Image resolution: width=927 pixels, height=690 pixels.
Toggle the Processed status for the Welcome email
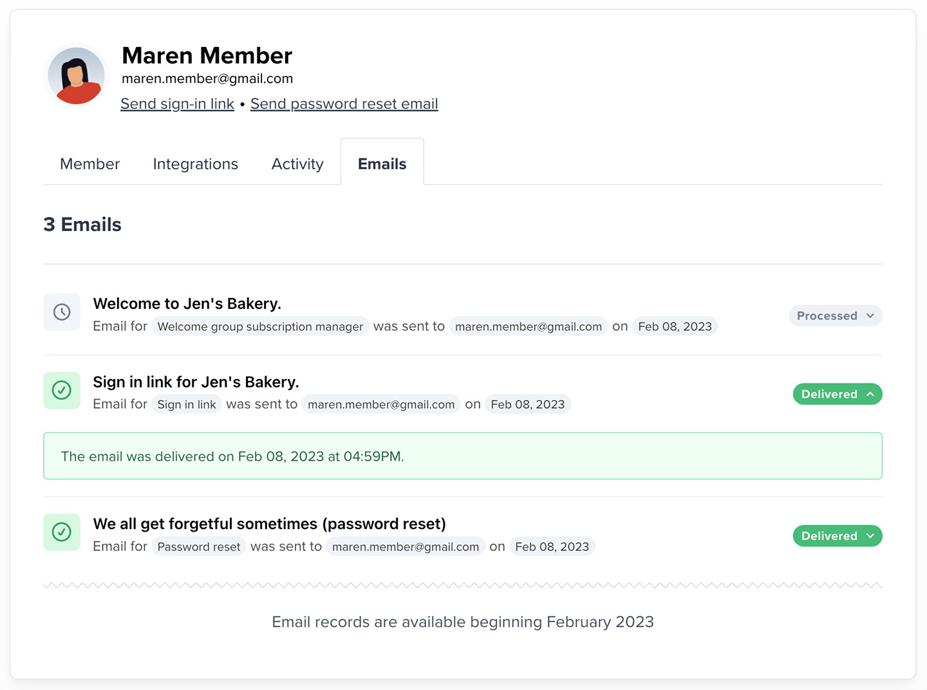[x=835, y=315]
